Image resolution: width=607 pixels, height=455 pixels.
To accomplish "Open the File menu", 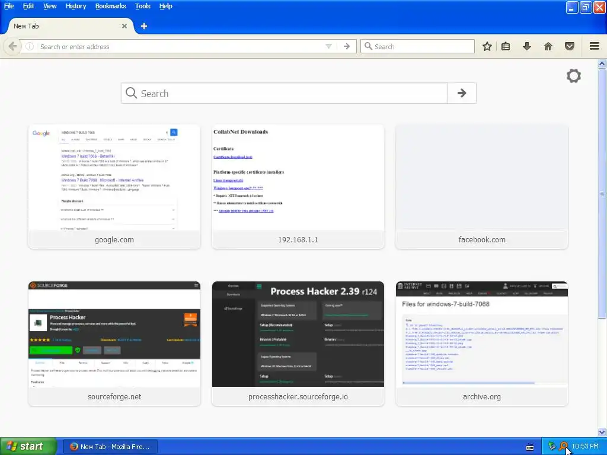I will (x=9, y=6).
